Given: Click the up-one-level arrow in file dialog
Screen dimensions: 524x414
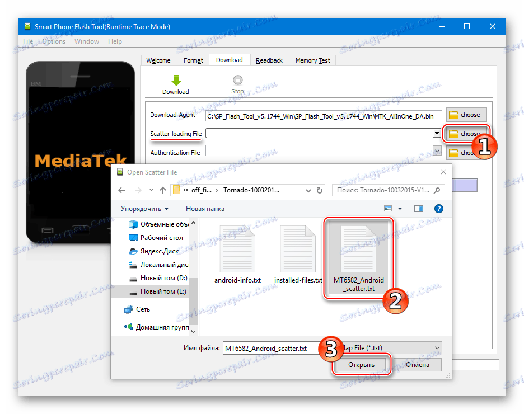Looking at the screenshot, I should (x=163, y=190).
